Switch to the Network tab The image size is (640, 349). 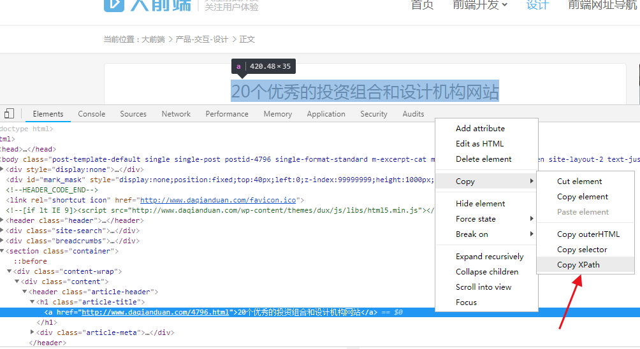pyautogui.click(x=176, y=114)
